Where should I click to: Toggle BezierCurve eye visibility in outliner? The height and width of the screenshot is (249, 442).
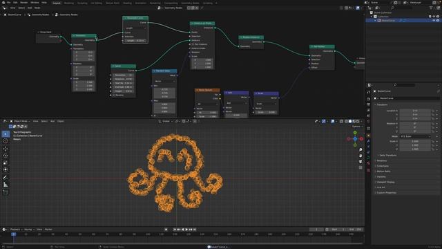(434, 20)
